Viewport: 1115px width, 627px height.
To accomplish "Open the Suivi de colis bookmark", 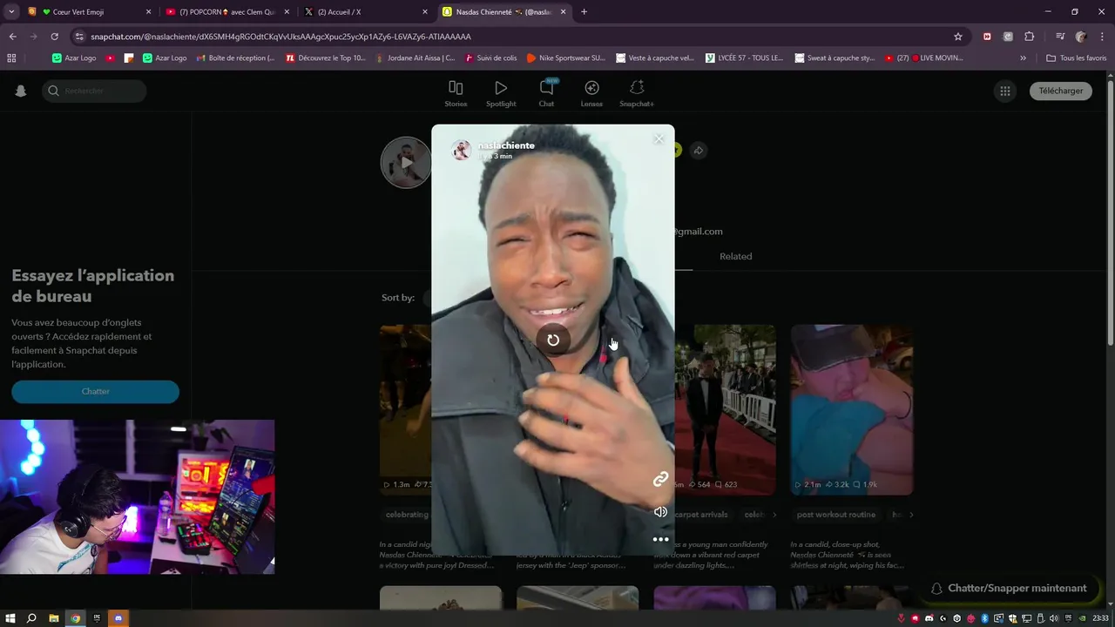I will [491, 57].
